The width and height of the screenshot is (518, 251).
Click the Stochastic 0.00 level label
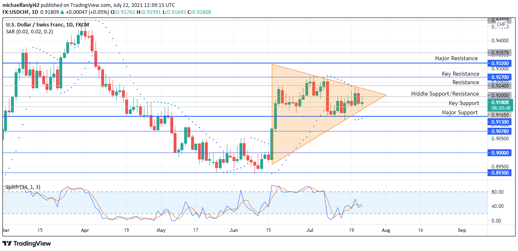pyautogui.click(x=497, y=220)
